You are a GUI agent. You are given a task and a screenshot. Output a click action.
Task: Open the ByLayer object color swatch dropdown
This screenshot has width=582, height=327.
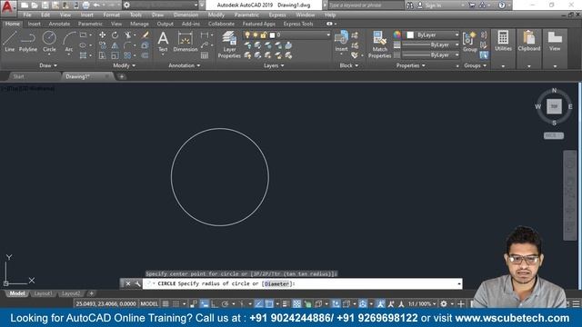[x=432, y=35]
